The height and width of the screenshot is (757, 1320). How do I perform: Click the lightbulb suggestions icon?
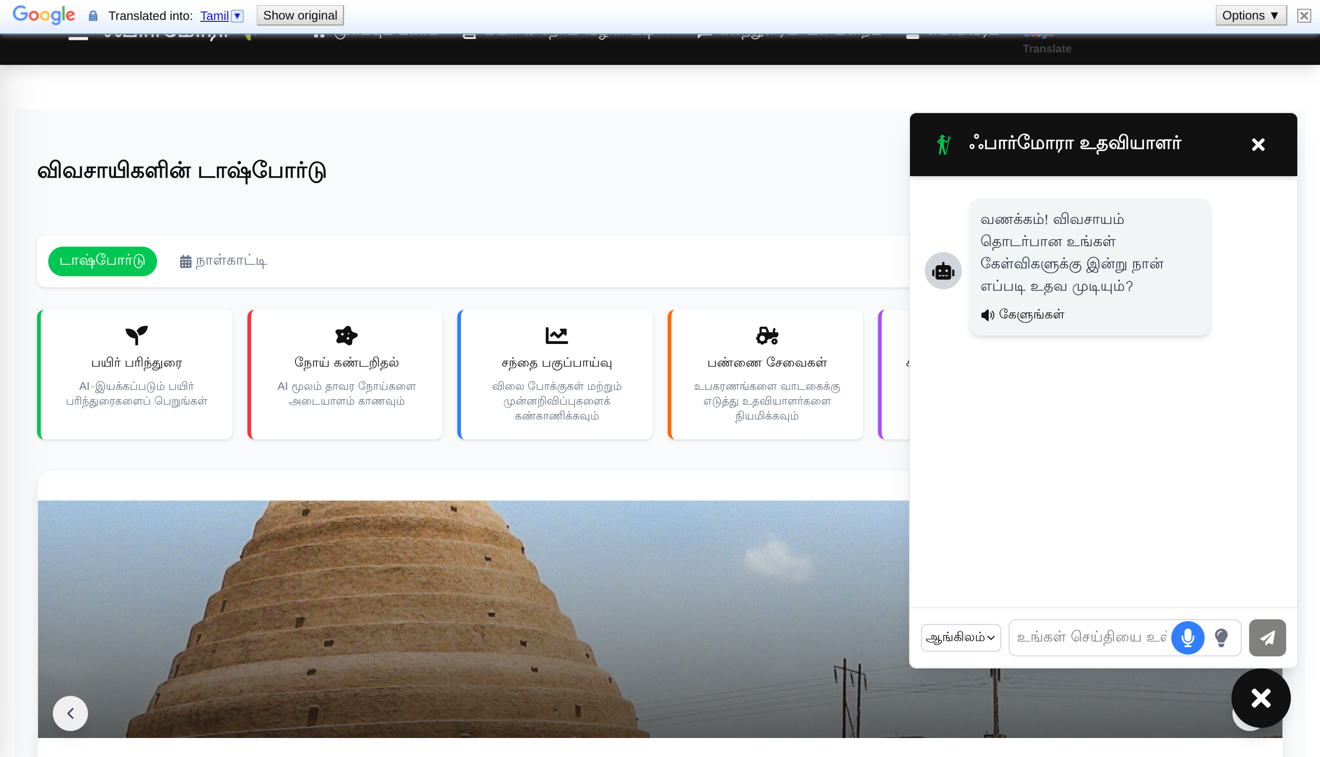1221,637
